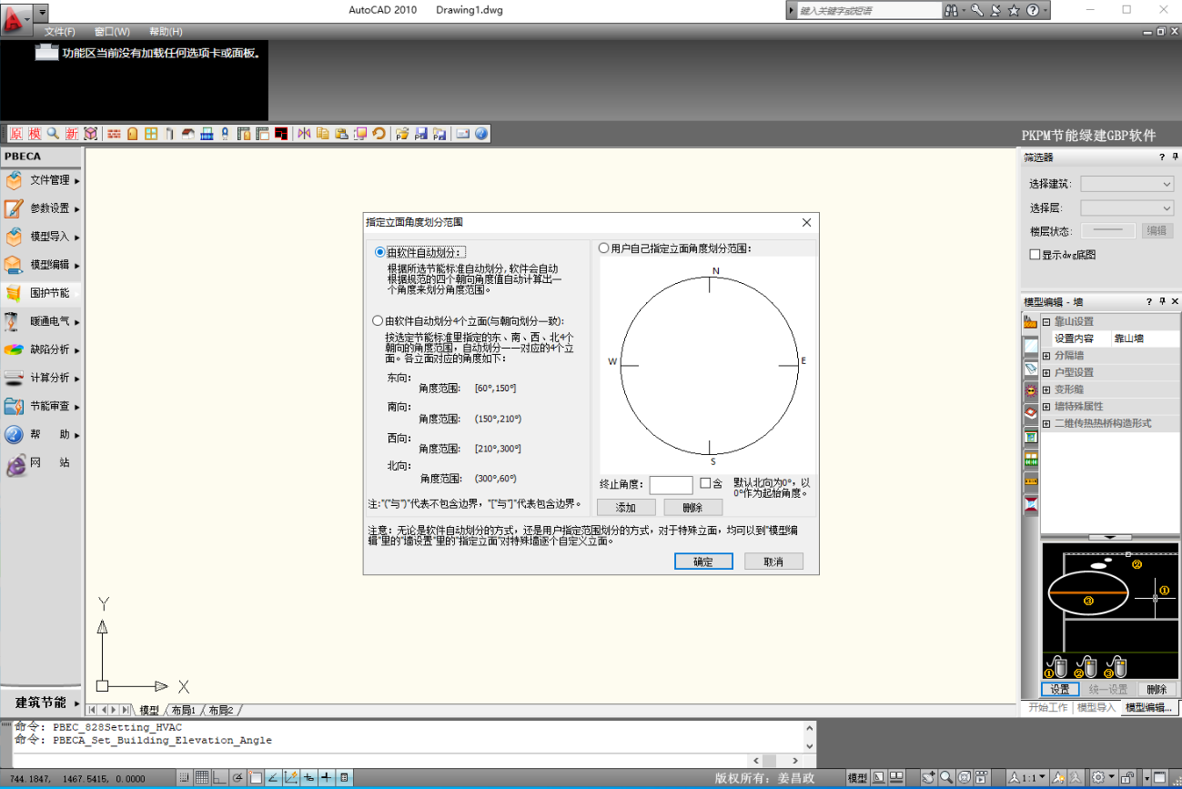Select 由软件自动划分4个立面 radio option
This screenshot has height=789, width=1182.
click(378, 320)
